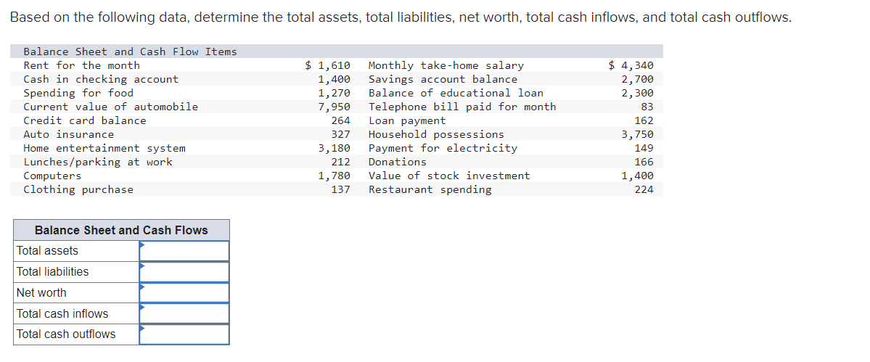Click the 224 restaurant spending value
870x362 pixels.
[644, 189]
